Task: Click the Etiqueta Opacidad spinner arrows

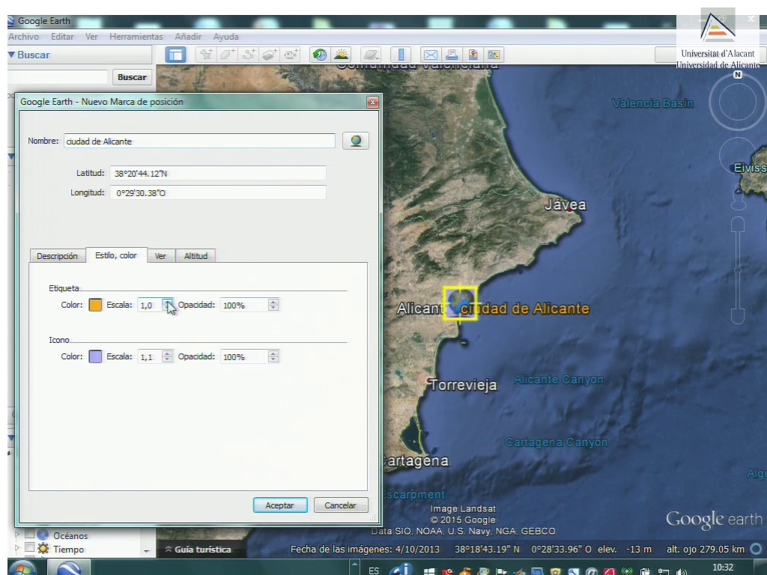Action: [x=273, y=305]
